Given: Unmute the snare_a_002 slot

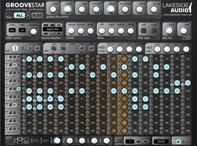Looking at the screenshot, I should (15, 65).
